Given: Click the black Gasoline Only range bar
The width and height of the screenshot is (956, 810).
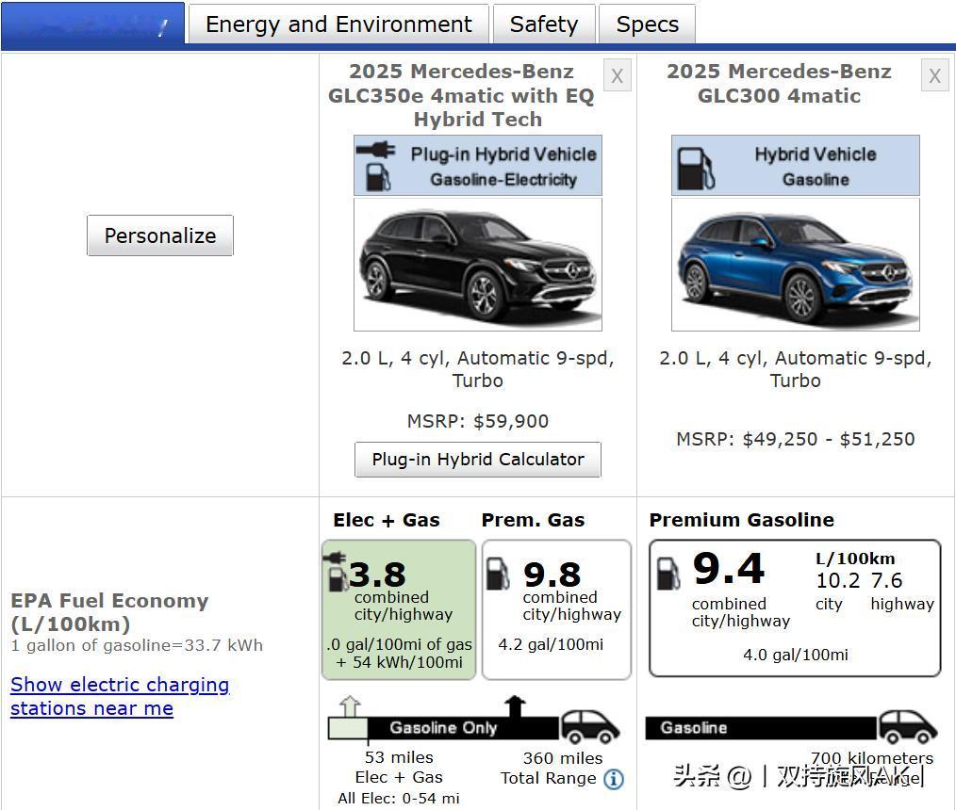Looking at the screenshot, I should tap(462, 728).
